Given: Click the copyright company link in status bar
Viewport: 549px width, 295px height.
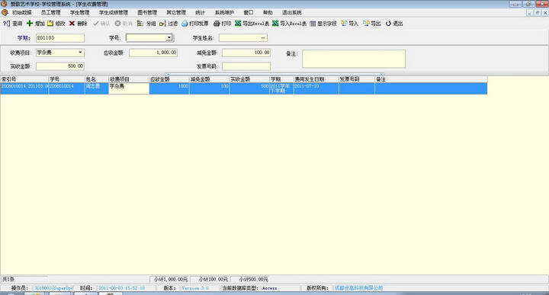Looking at the screenshot, I should [358, 288].
